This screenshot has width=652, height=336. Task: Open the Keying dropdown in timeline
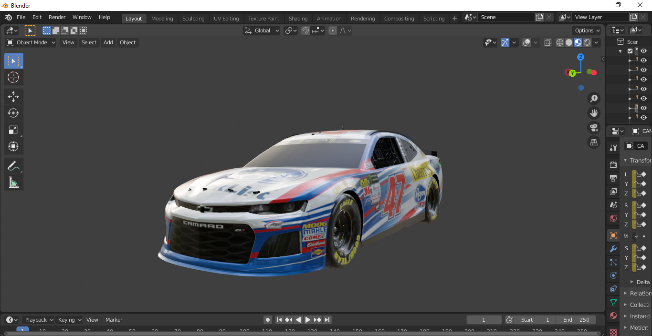pos(69,320)
